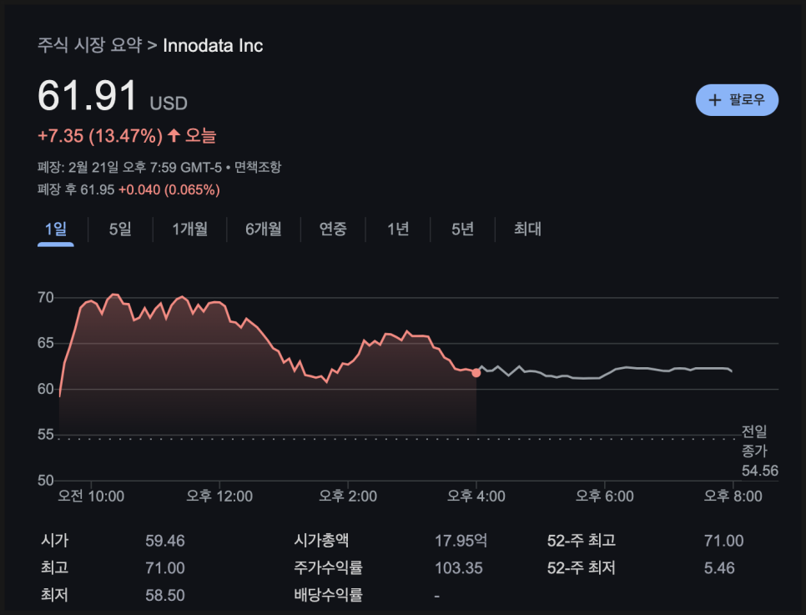Click the 팔로우 follow button

[x=737, y=100]
